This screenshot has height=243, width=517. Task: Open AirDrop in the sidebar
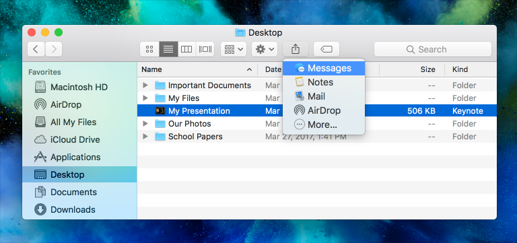point(79,105)
